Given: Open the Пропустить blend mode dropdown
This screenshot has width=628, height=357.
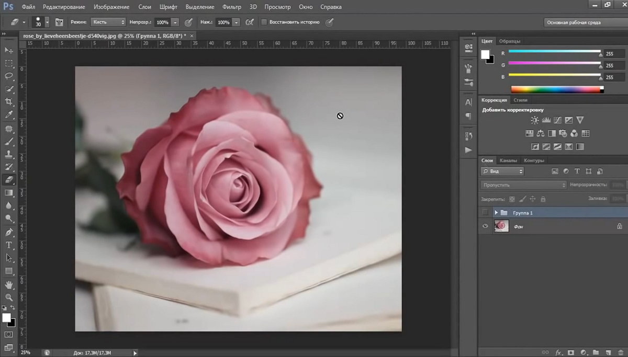Looking at the screenshot, I should click(523, 185).
